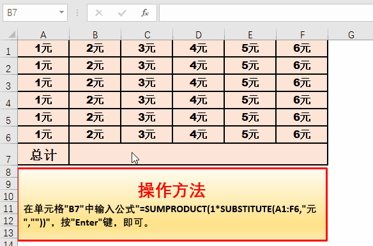Click the 操作方法 instruction text box
Screen dimensions: 373x246
(x=172, y=204)
